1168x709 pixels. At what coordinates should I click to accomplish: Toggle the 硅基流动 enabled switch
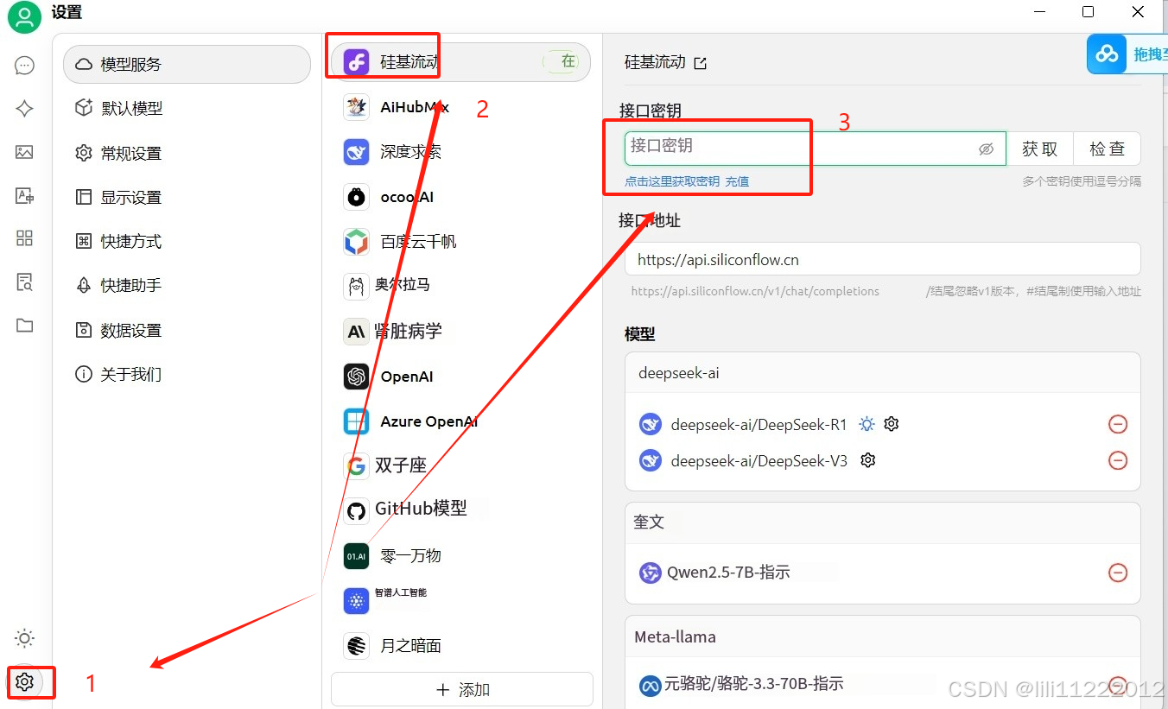click(561, 61)
